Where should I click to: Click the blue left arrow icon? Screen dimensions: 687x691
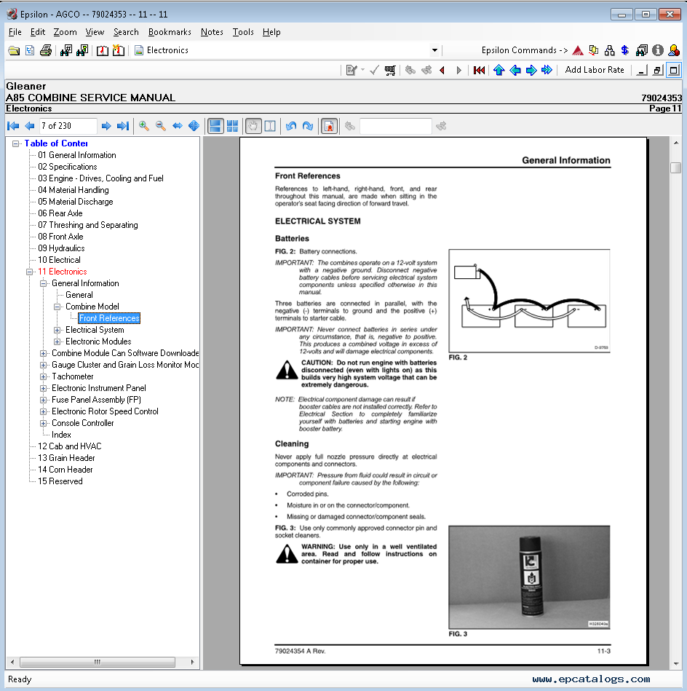pyautogui.click(x=515, y=70)
